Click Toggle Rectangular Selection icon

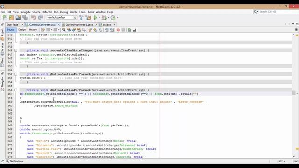(84, 30)
